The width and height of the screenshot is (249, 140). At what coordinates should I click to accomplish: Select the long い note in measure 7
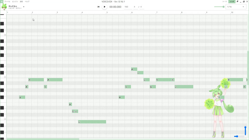click(184, 87)
